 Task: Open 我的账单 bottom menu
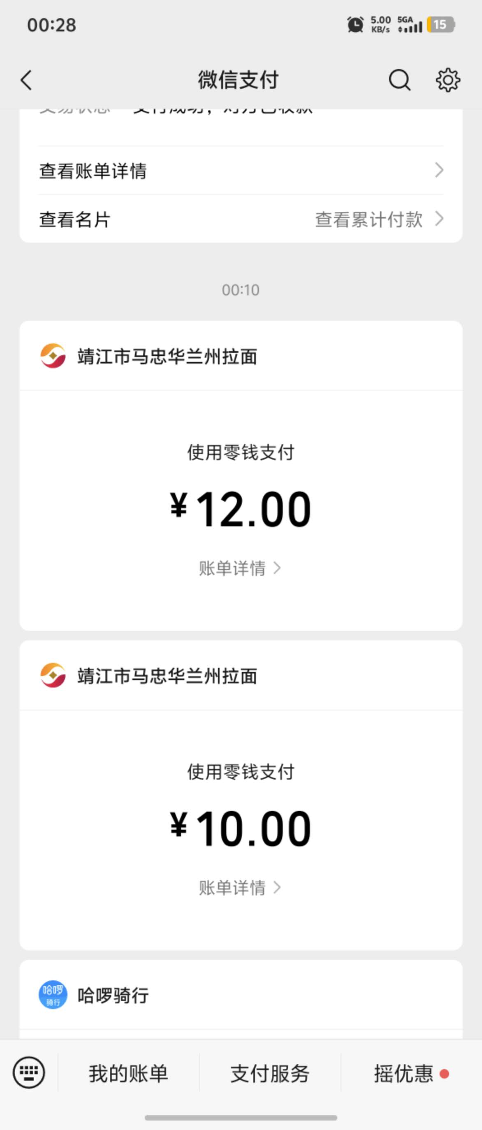128,1073
